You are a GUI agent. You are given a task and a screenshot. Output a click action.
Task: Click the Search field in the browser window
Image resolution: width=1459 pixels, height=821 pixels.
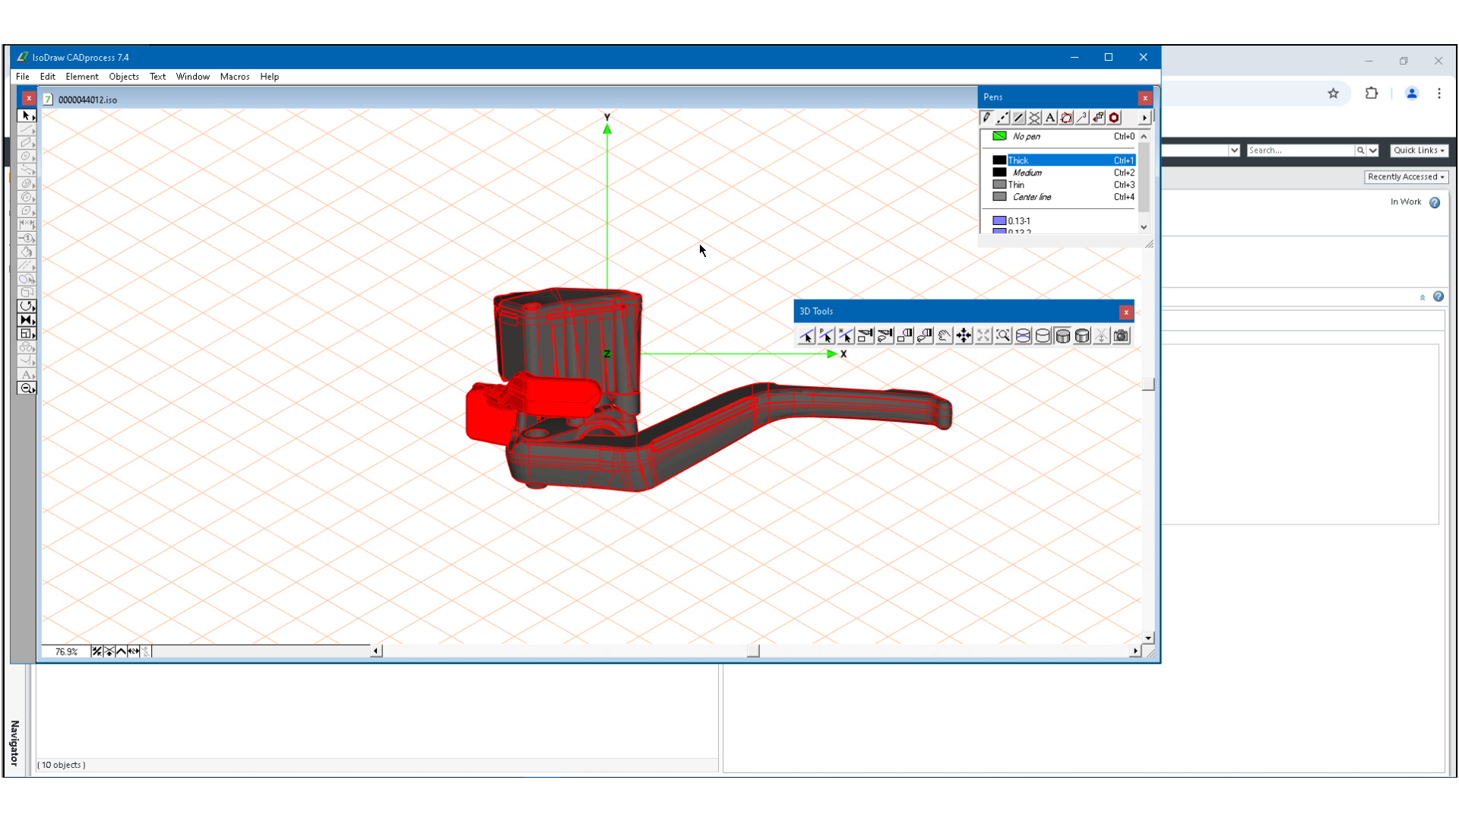point(1300,151)
